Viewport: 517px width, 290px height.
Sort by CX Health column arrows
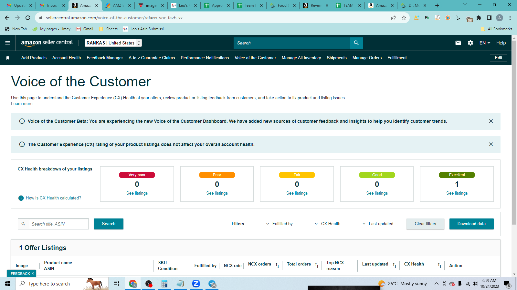(x=439, y=265)
